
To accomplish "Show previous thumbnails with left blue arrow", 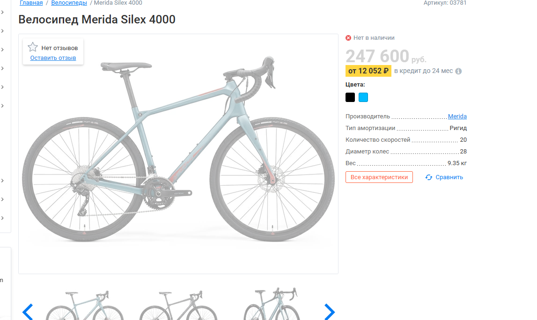I will (x=28, y=311).
